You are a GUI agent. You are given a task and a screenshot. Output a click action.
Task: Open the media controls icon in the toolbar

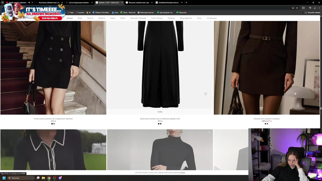tap(310, 8)
